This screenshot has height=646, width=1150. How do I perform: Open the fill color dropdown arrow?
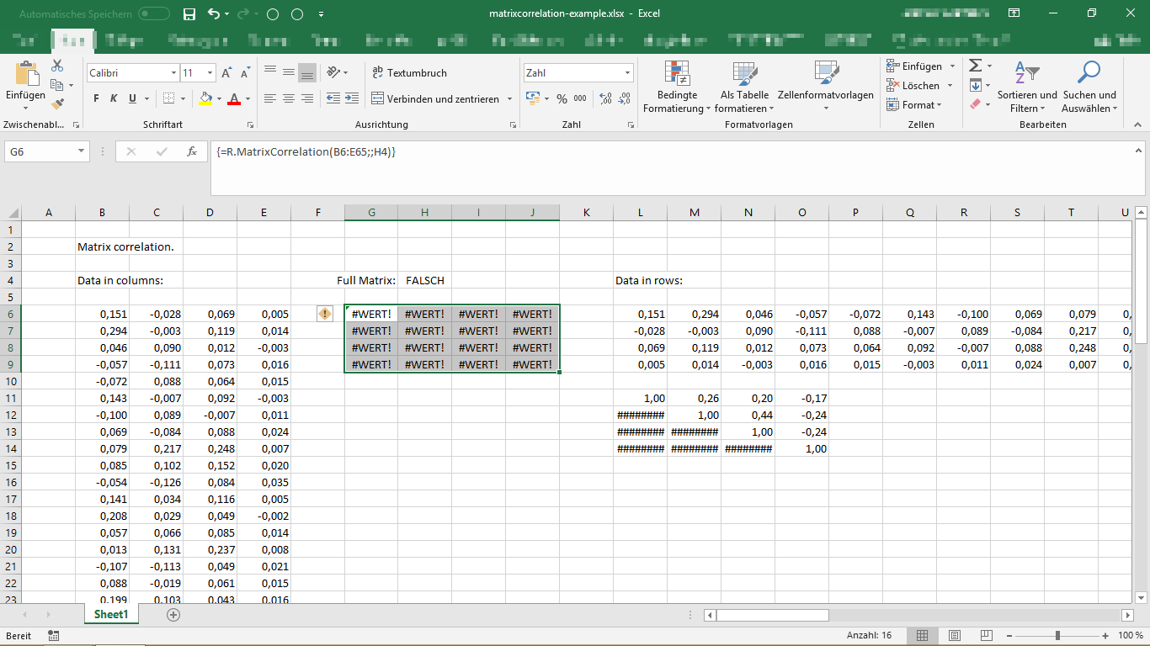tap(217, 101)
